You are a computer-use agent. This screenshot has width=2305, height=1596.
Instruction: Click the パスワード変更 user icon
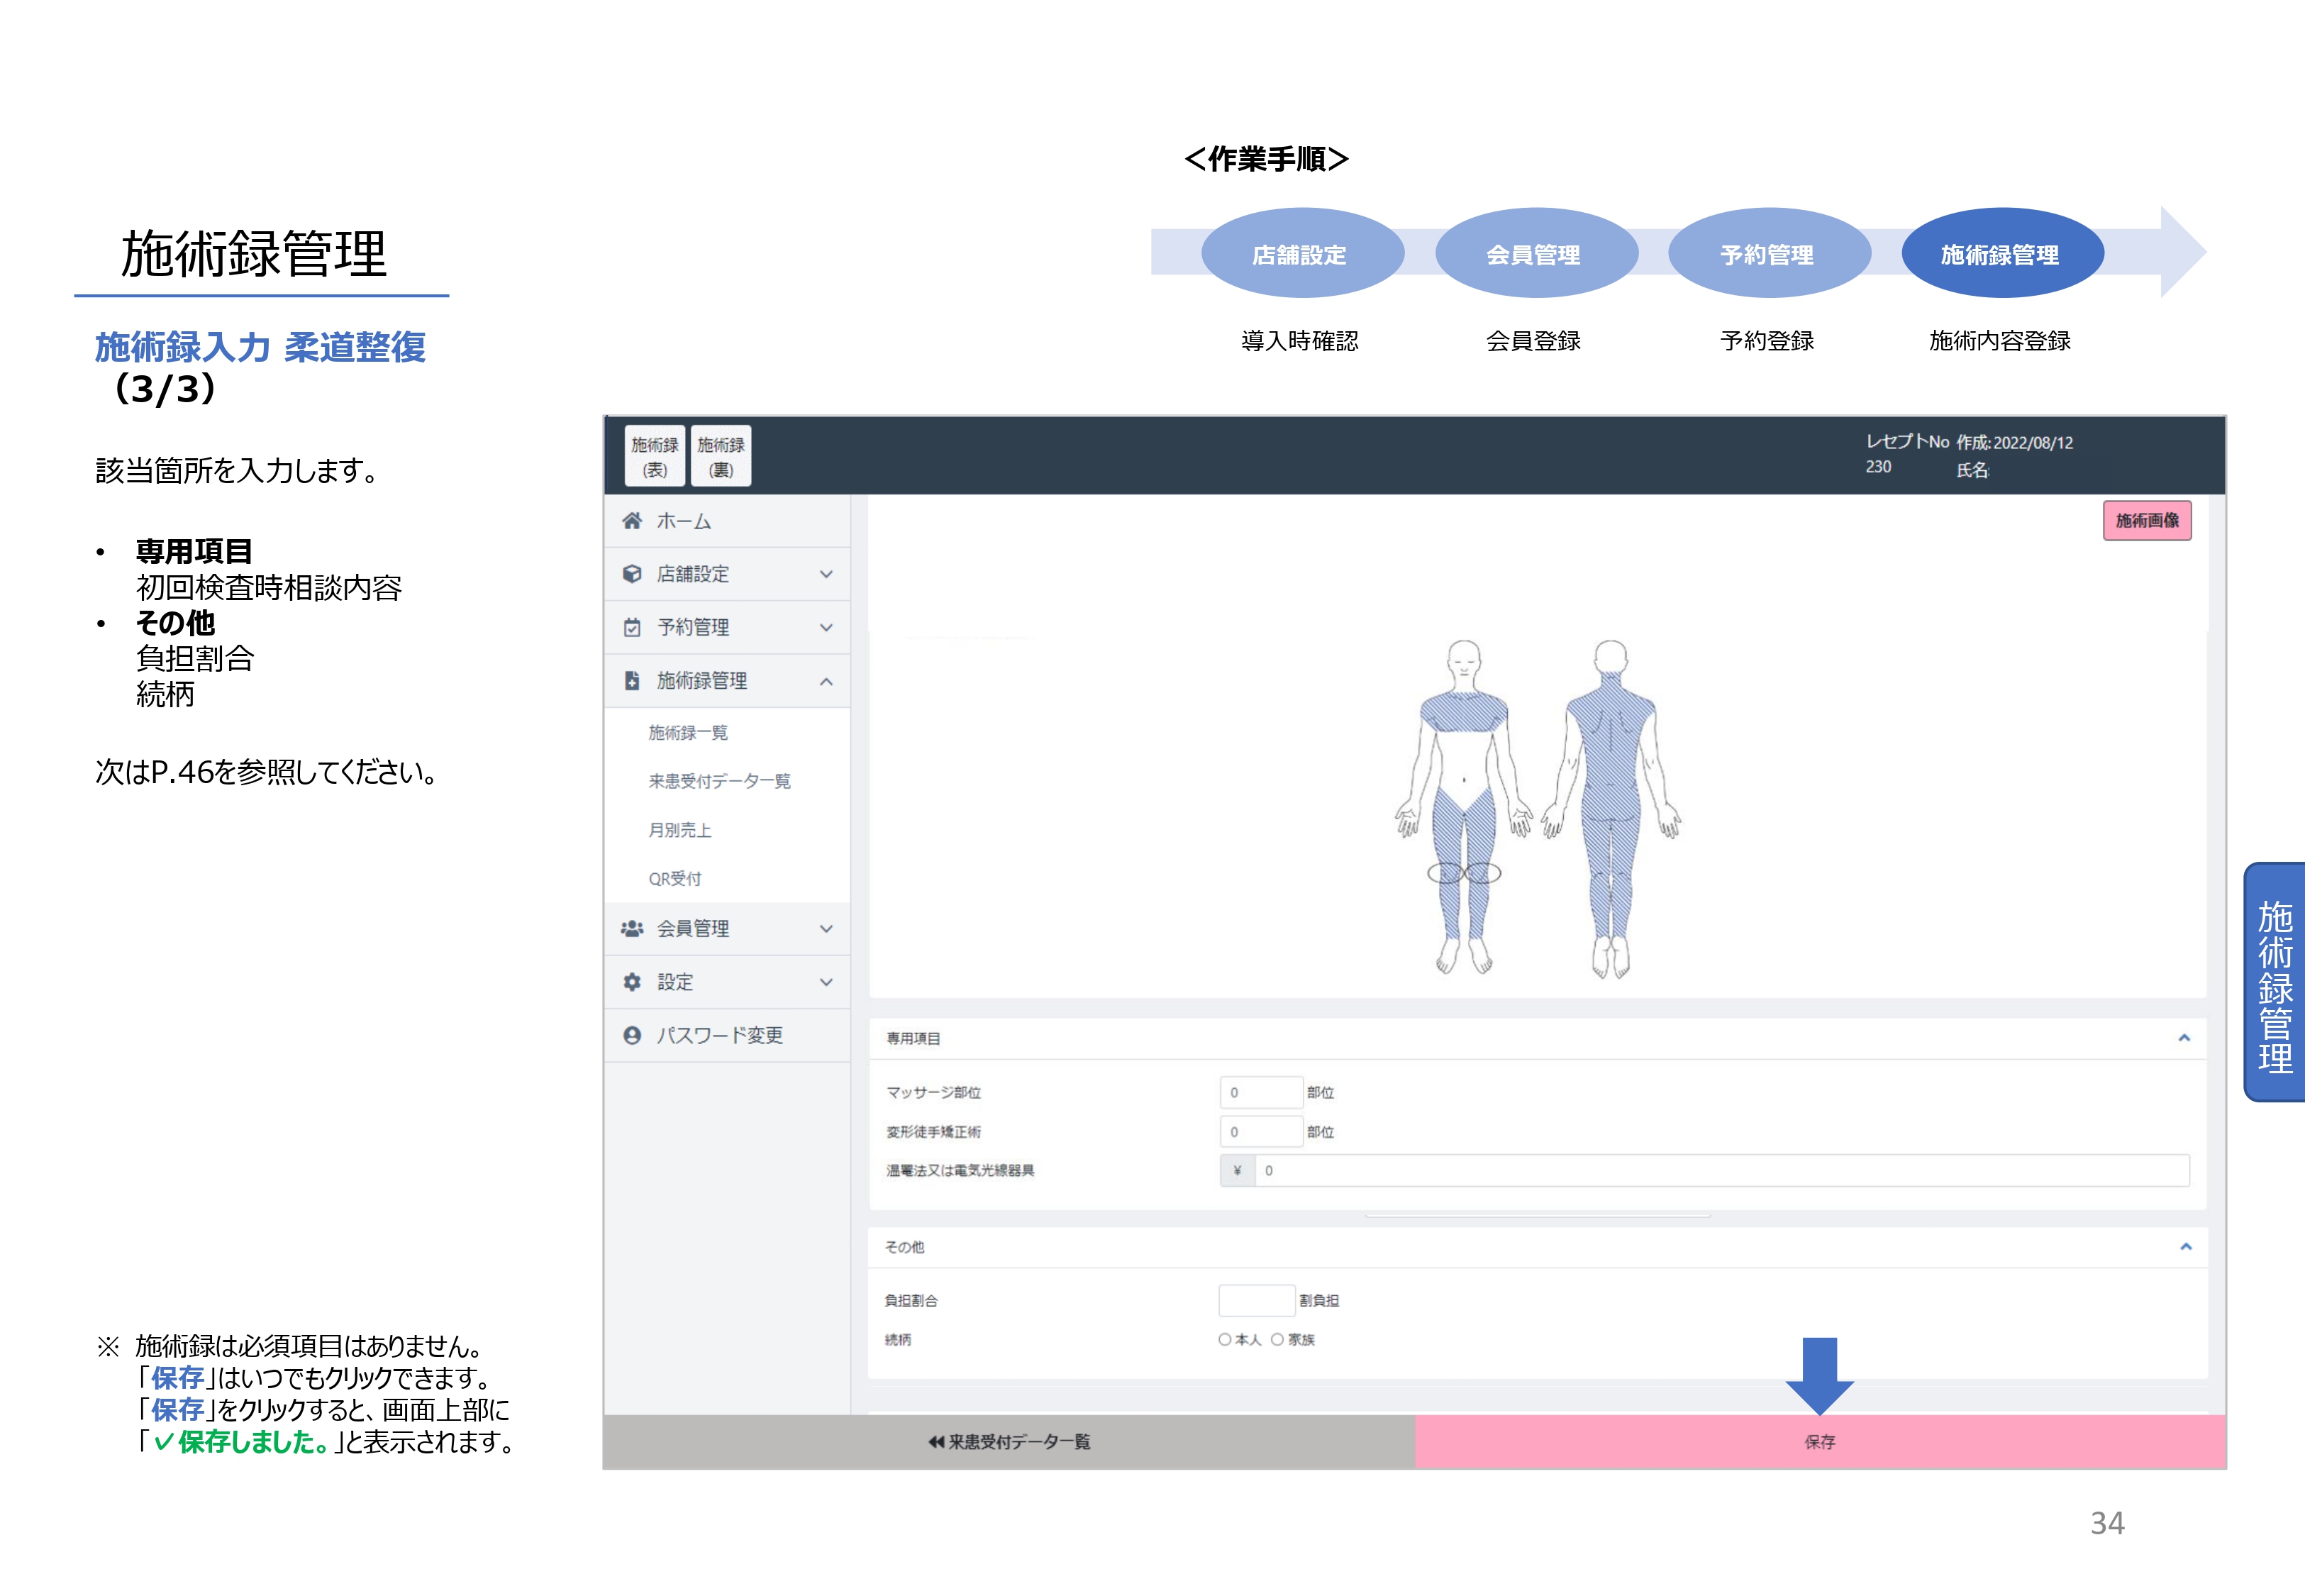632,1036
